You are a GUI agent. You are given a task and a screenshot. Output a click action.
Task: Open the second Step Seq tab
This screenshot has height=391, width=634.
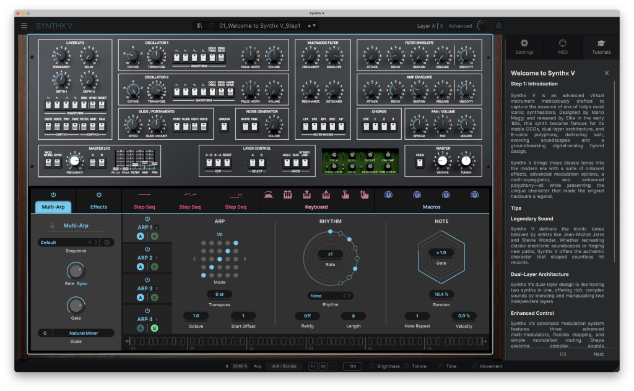pos(189,207)
